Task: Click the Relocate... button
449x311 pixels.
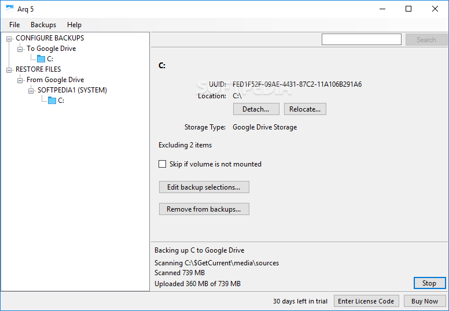Action: [x=305, y=109]
